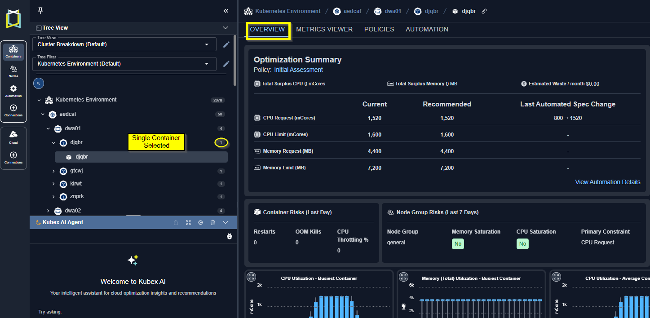Click the trash icon in Kubex AI Agent header

213,222
